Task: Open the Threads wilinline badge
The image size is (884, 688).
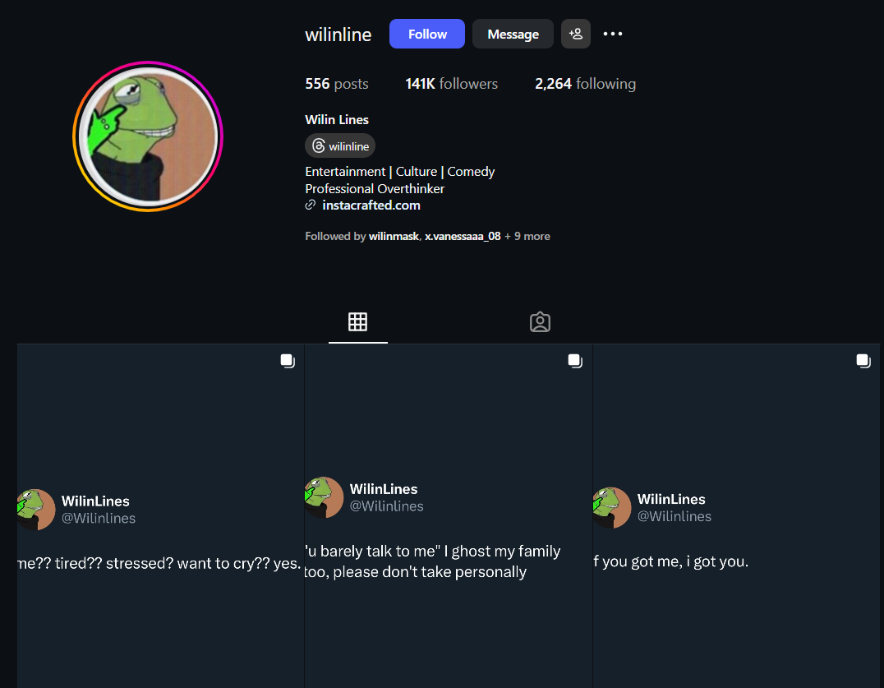Action: pos(340,145)
